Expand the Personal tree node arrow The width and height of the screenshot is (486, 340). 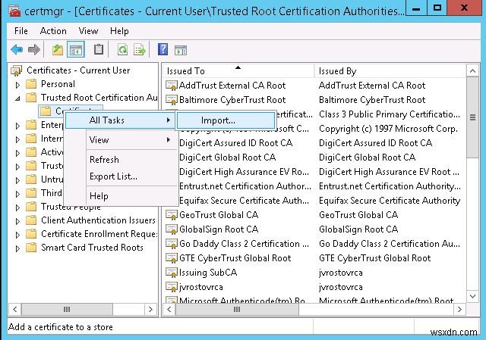[17, 85]
